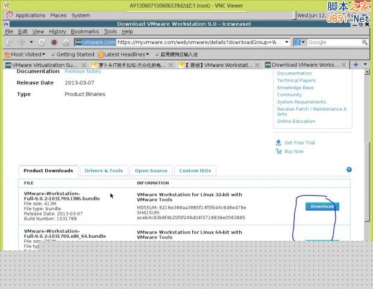Close the Download VMware Works... tab
The image size is (373, 289).
coord(343,64)
